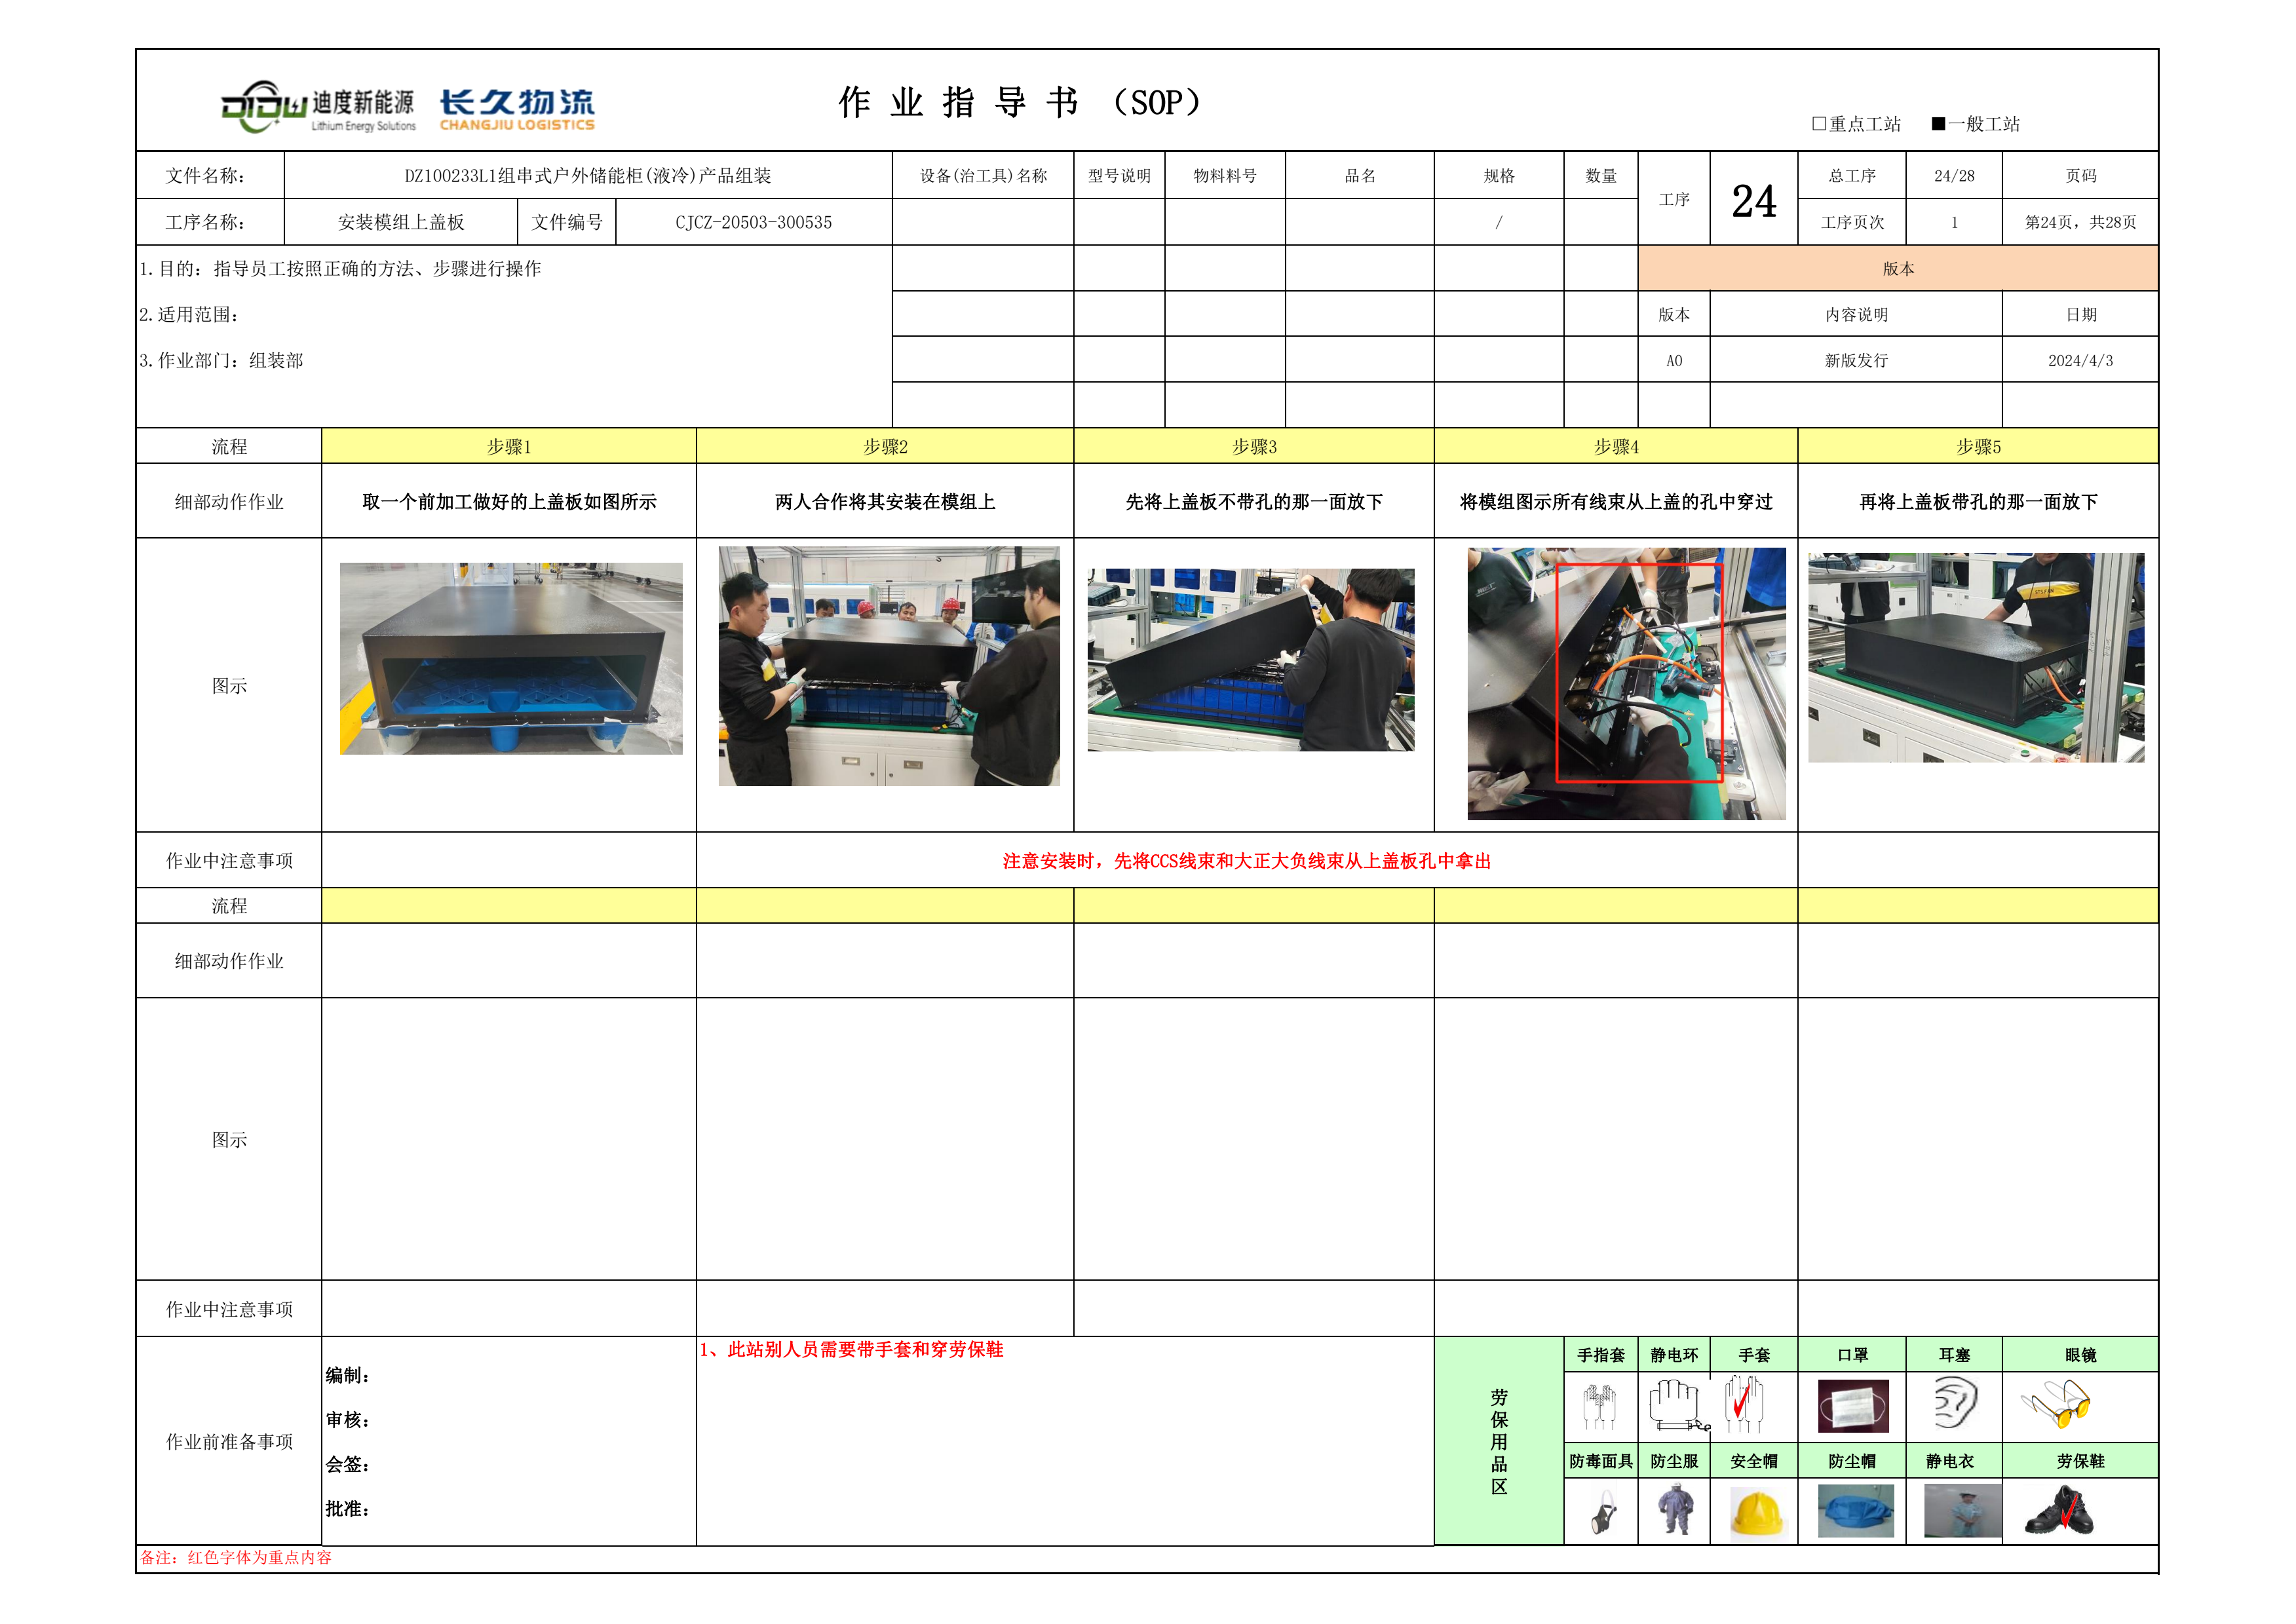Select the 步骤4 header cell
The width and height of the screenshot is (2296, 1624).
point(1615,447)
